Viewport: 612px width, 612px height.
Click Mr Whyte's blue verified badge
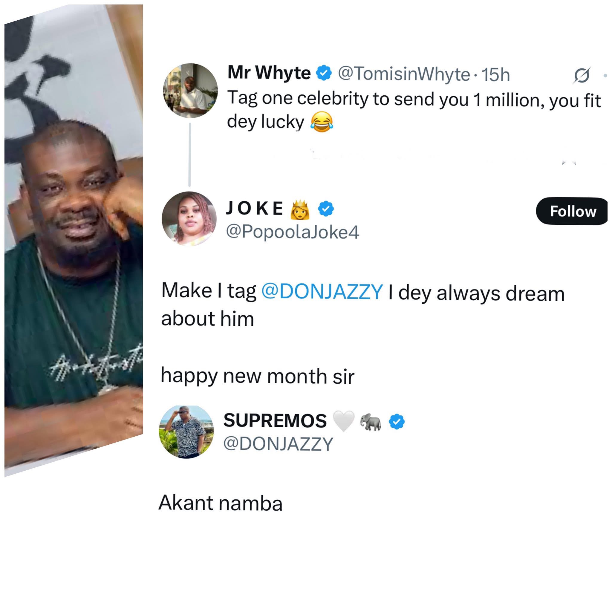pos(324,73)
